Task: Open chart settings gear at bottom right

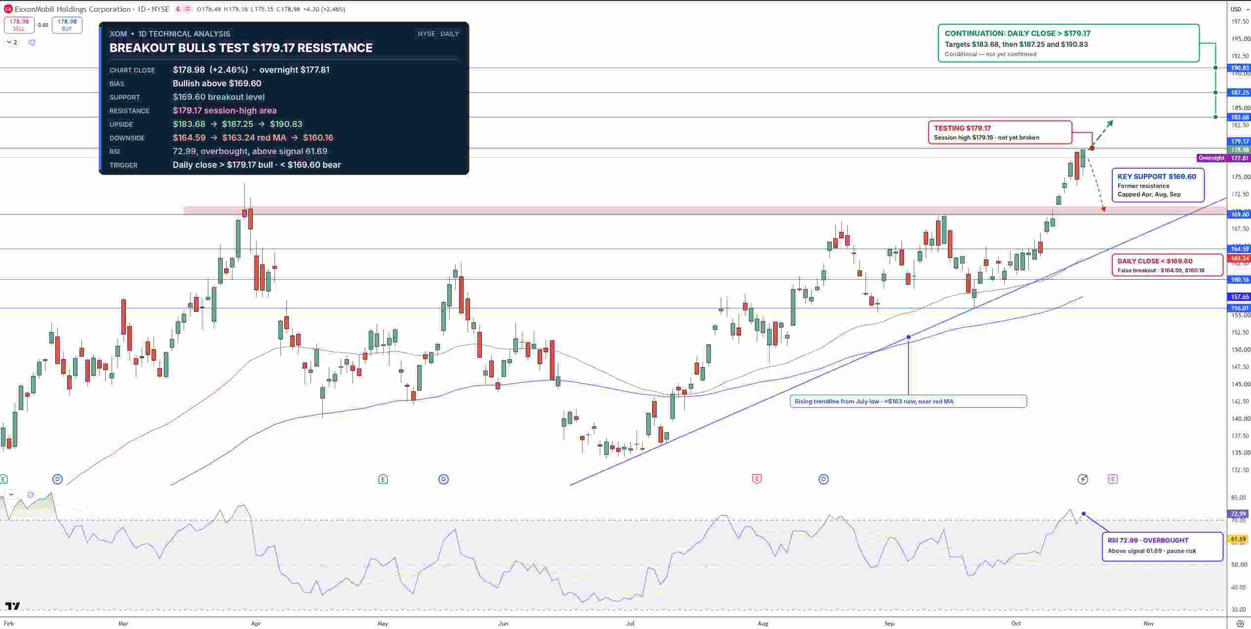Action: 1239,624
